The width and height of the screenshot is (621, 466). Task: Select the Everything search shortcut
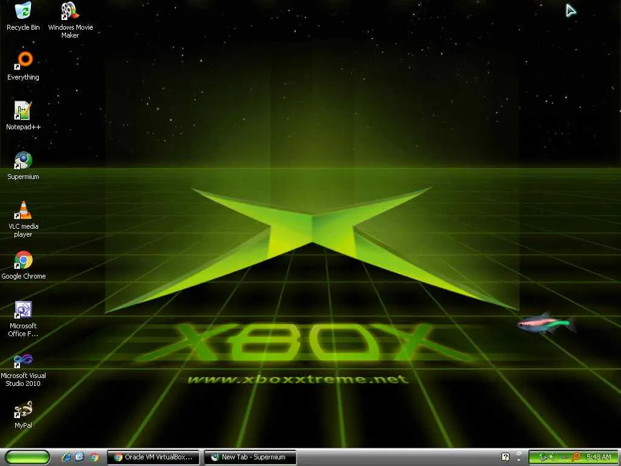coord(23,66)
